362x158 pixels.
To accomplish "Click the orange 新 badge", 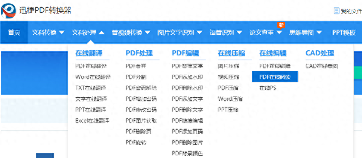I will coord(281,25).
